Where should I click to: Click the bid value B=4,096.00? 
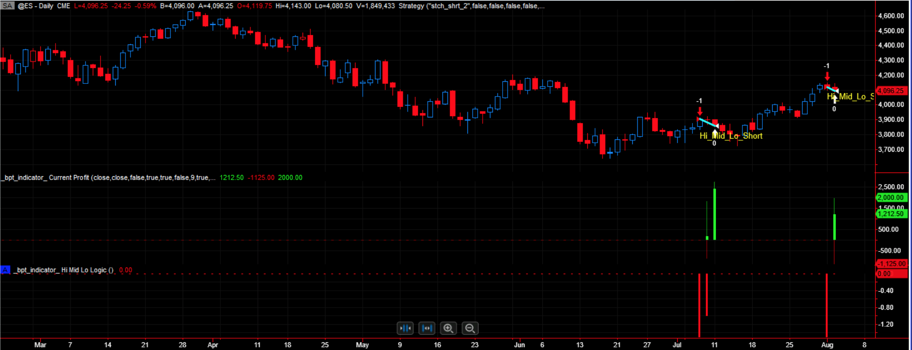pyautogui.click(x=177, y=6)
